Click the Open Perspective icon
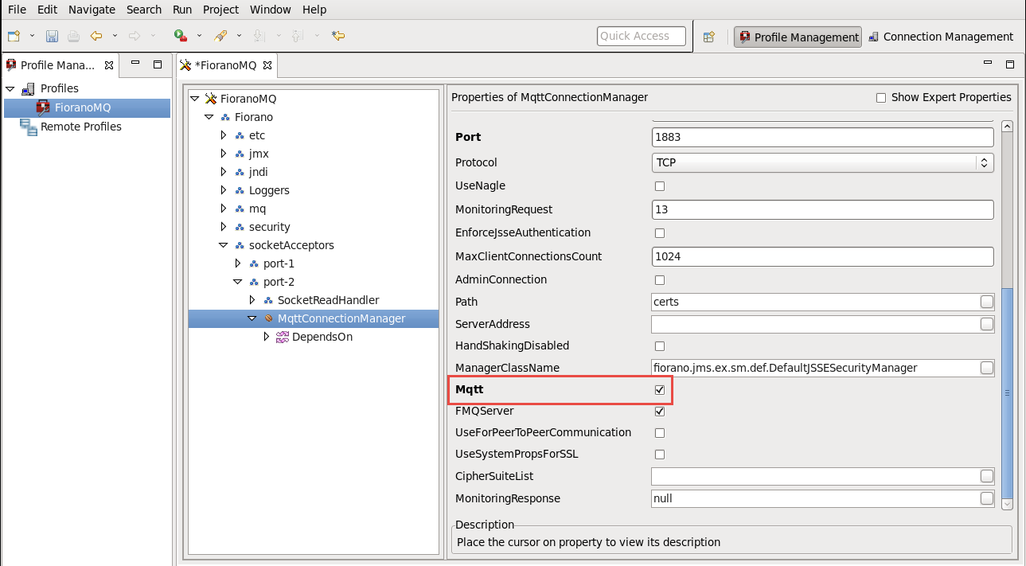Image resolution: width=1026 pixels, height=566 pixels. click(x=708, y=37)
